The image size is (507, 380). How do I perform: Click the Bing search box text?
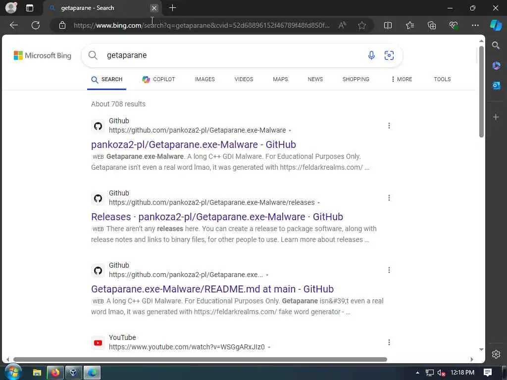click(x=126, y=55)
